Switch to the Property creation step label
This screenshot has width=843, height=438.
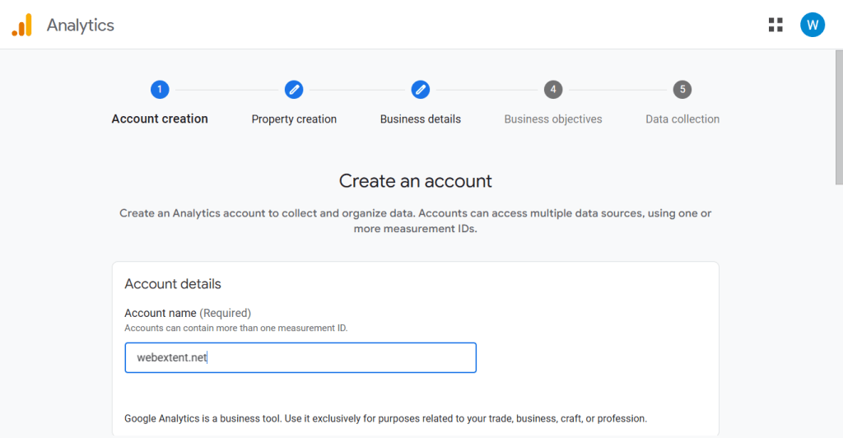(x=294, y=119)
